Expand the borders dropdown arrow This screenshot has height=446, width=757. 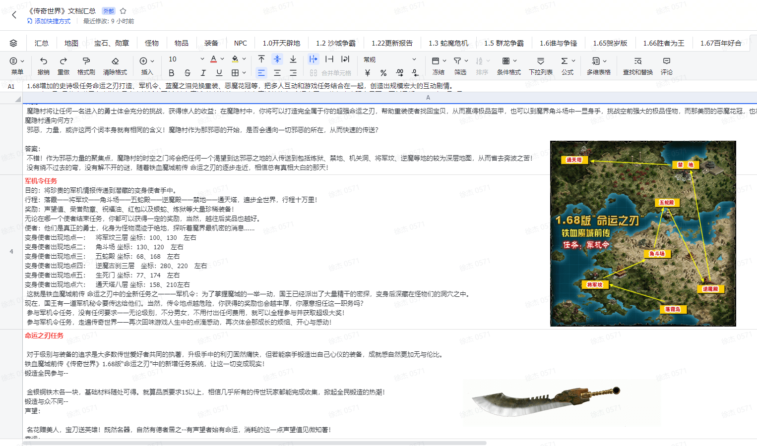pyautogui.click(x=244, y=73)
